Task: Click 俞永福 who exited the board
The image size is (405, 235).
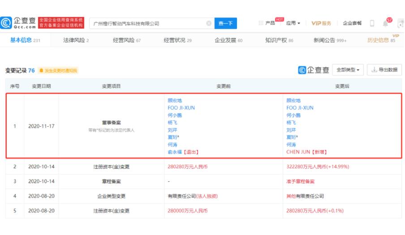Action: 175,152
